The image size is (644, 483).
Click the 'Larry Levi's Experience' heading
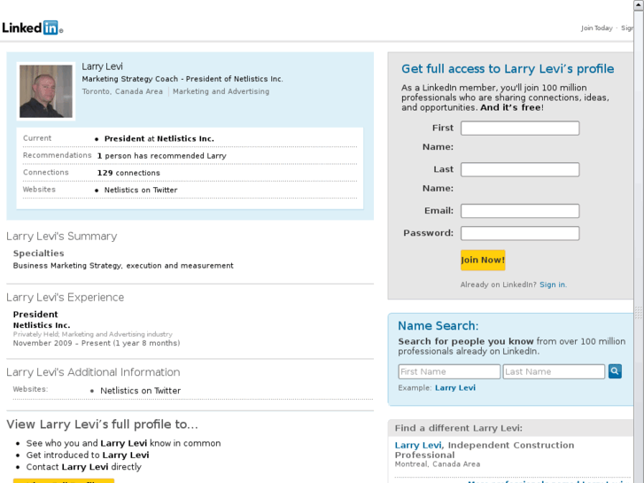[x=65, y=297]
